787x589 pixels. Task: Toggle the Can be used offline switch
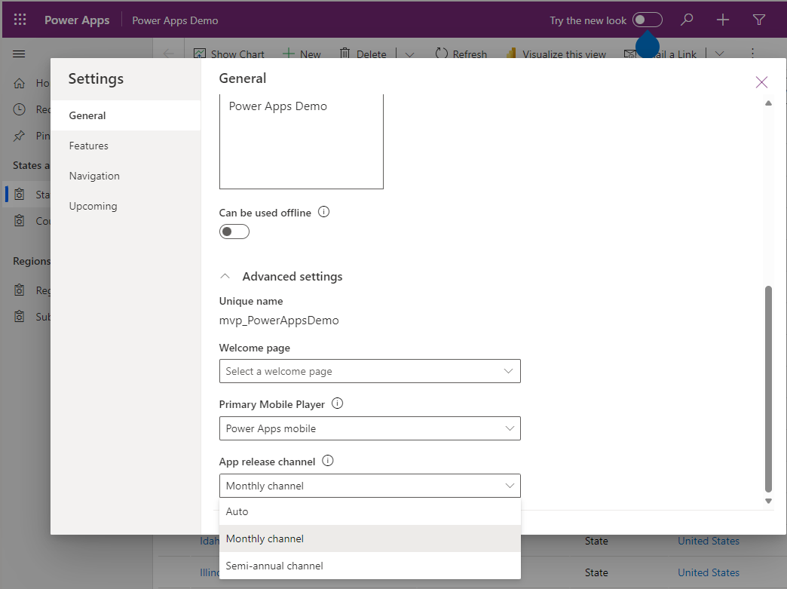pyautogui.click(x=234, y=232)
